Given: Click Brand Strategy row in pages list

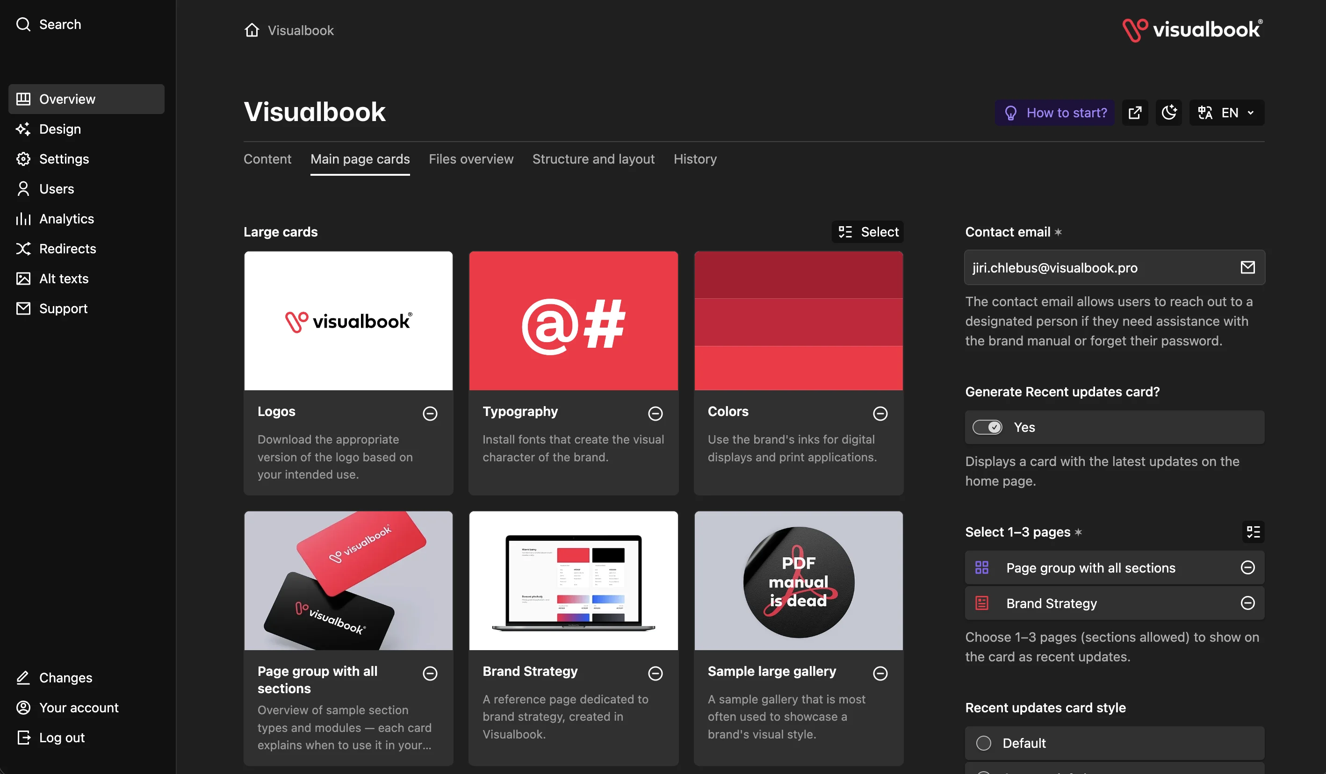Looking at the screenshot, I should 1115,603.
